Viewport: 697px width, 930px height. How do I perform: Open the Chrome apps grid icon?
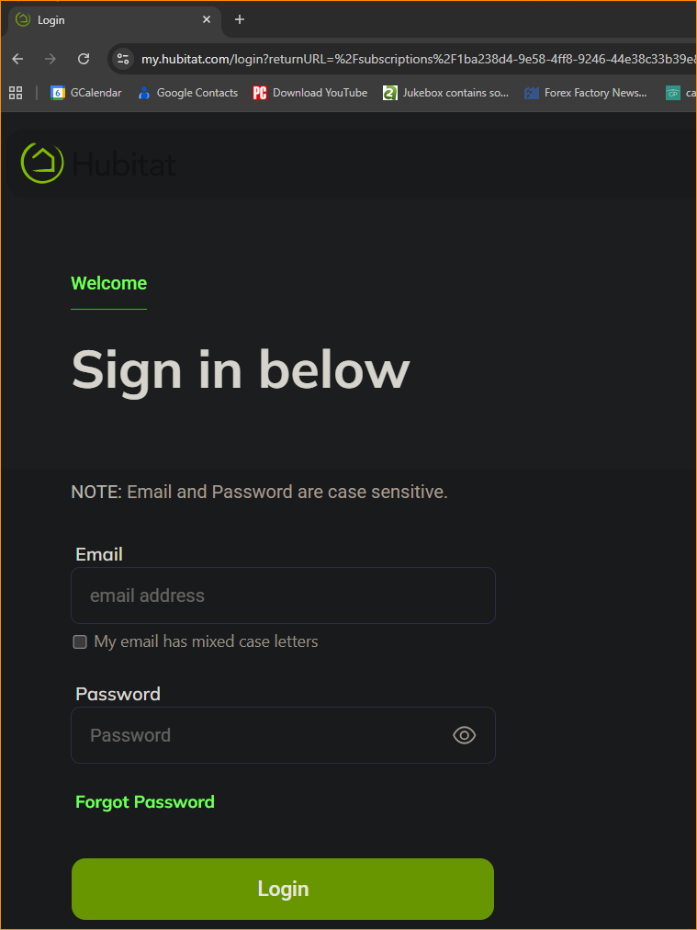tap(16, 93)
